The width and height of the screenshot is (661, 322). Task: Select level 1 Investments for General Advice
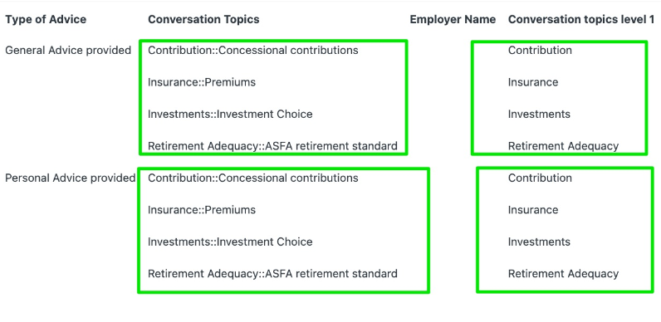[x=539, y=115]
